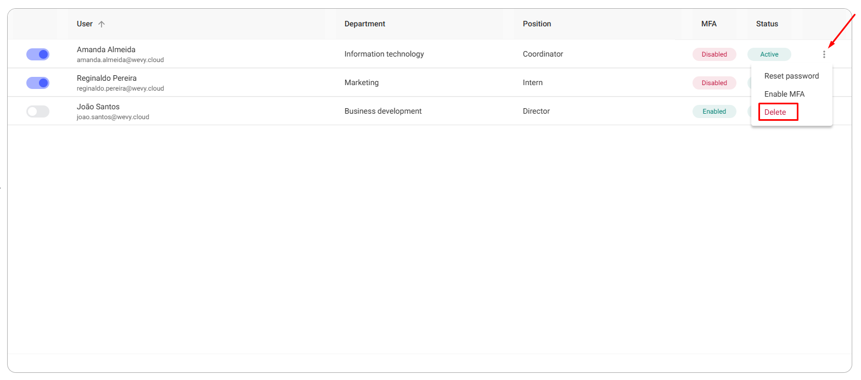This screenshot has height=380, width=861.
Task: Click the Business development department cell
Action: coord(383,111)
